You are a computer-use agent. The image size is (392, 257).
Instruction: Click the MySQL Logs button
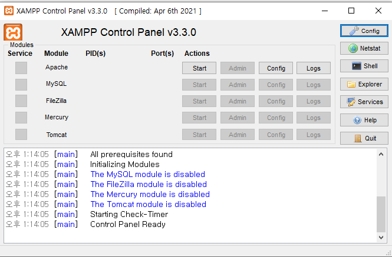point(314,85)
